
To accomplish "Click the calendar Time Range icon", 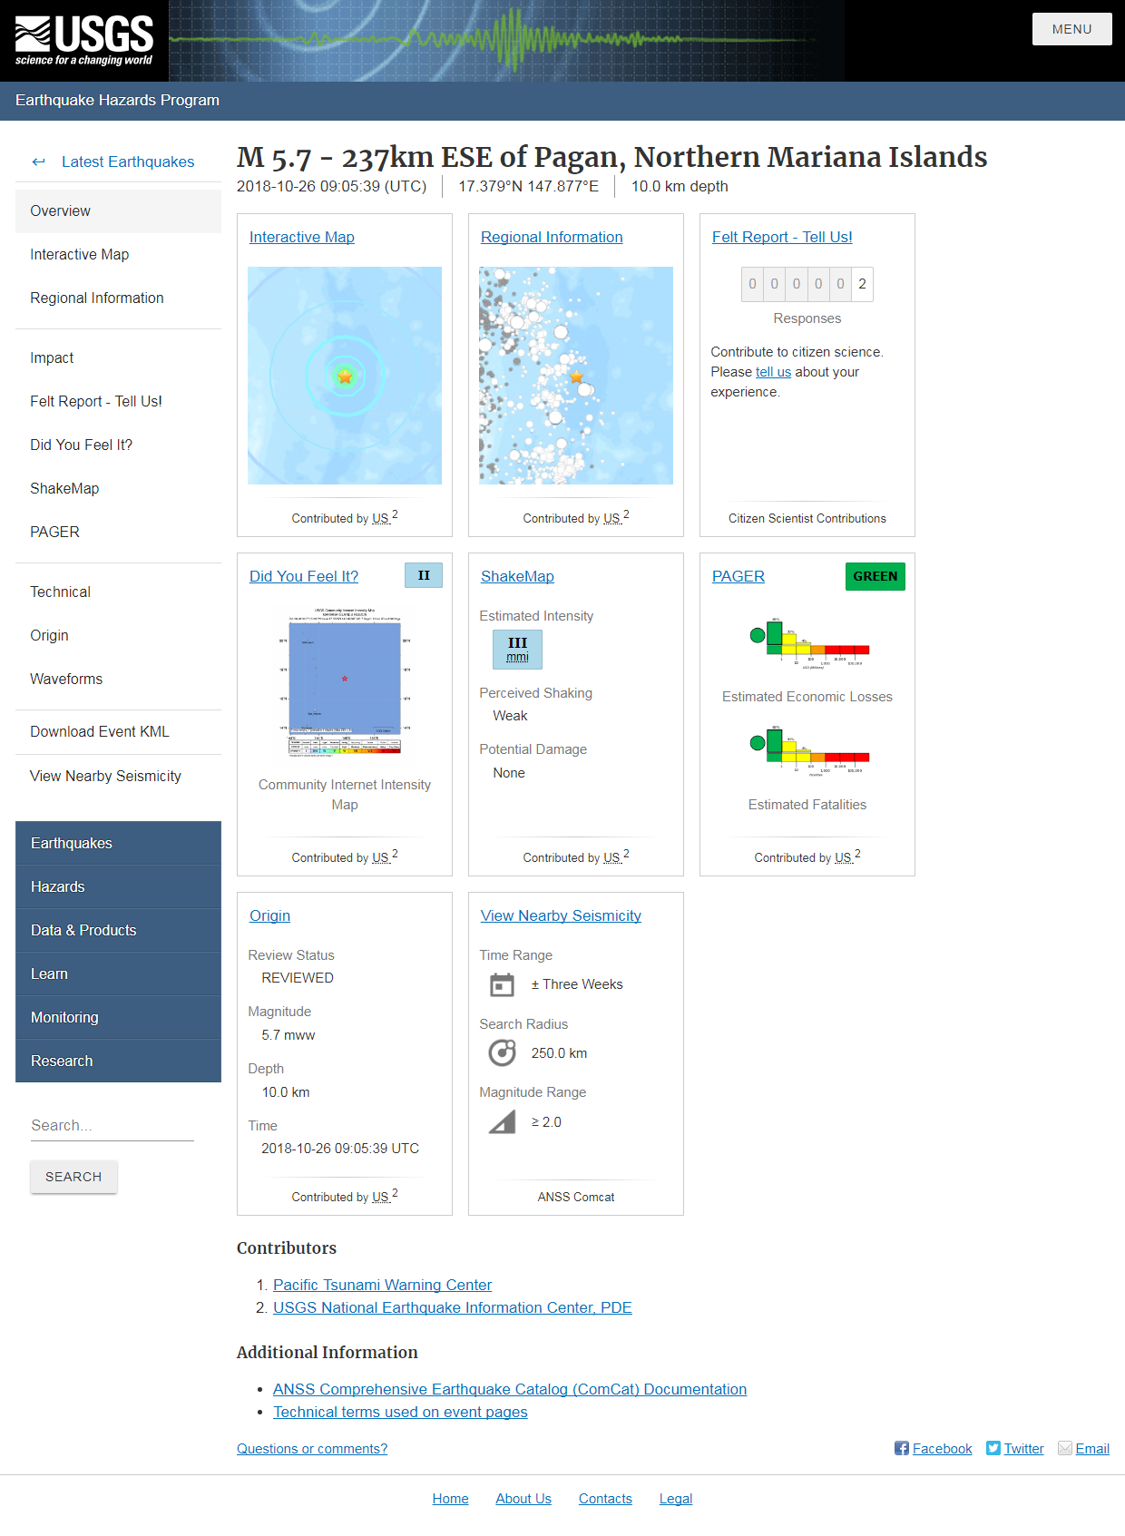I will click(x=502, y=984).
